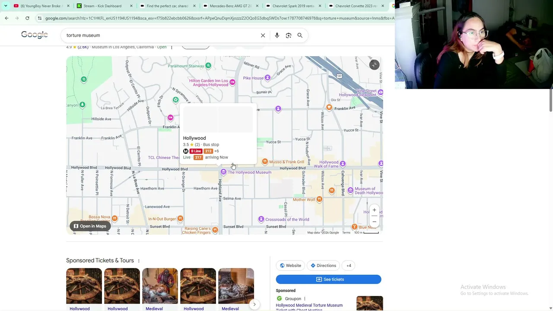Click the B Line badge in popup
This screenshot has height=311, width=553.
point(196,151)
